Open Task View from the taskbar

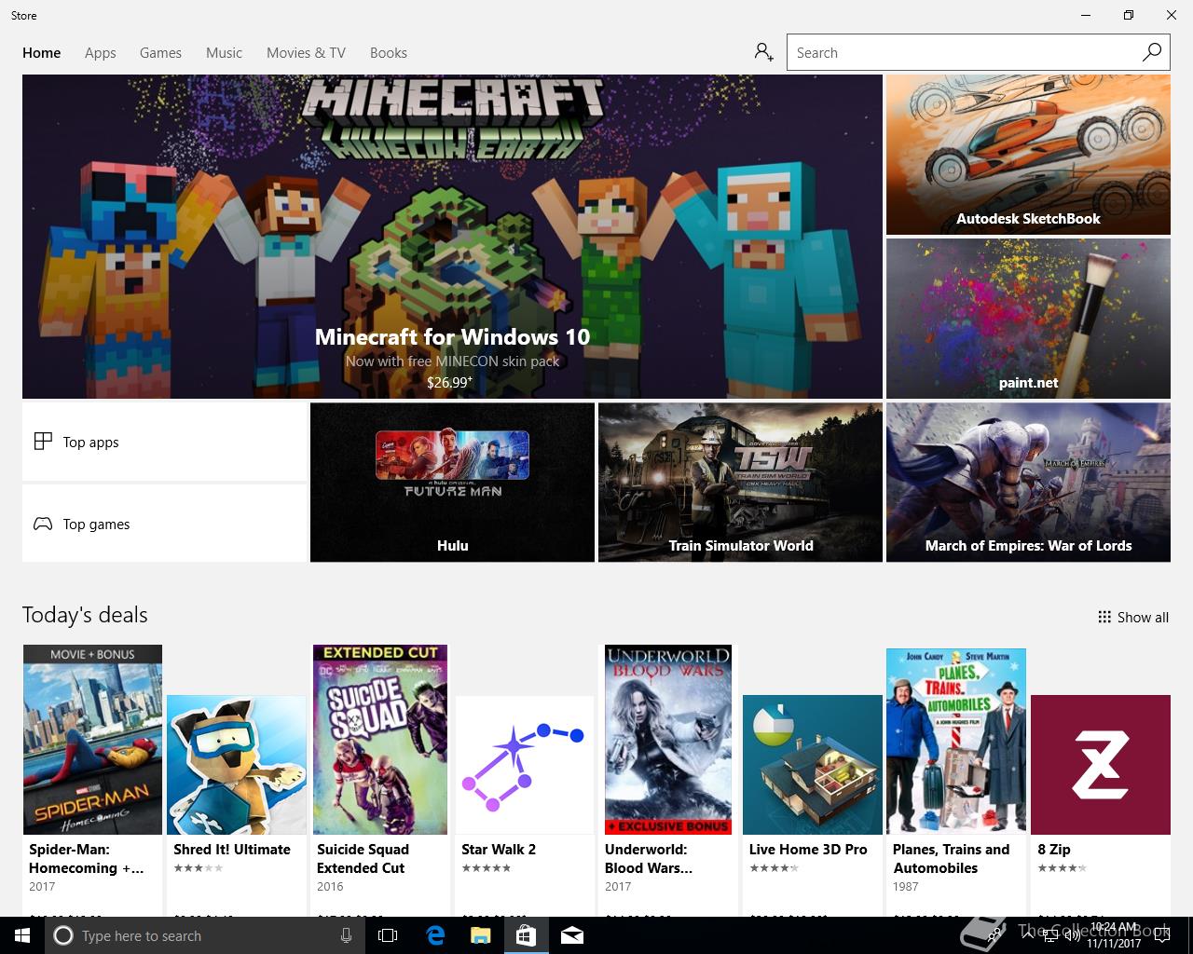pos(388,935)
